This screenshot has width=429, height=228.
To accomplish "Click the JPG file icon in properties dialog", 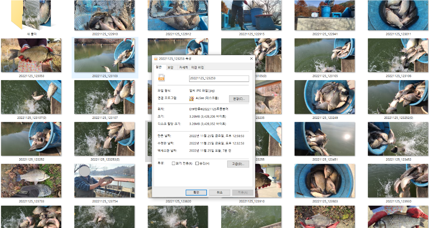I will tap(162, 78).
